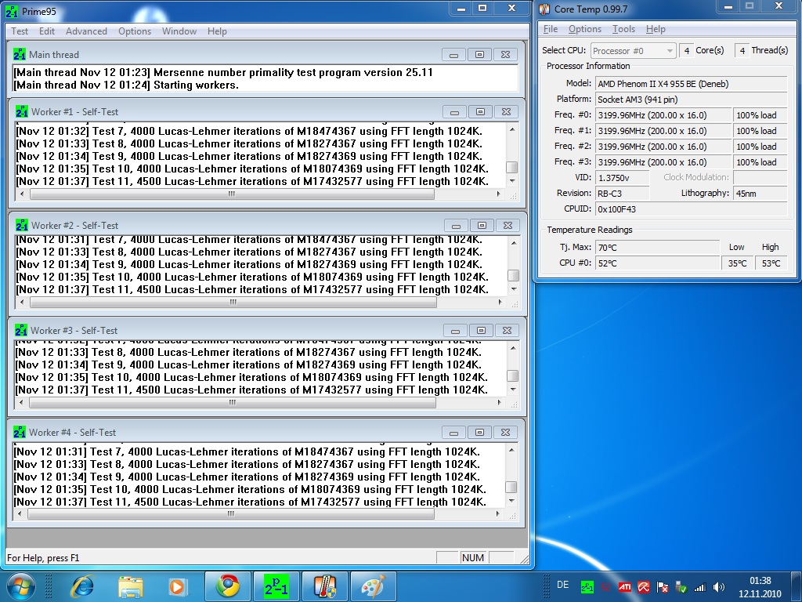
Task: Expand the Select CPU Processor #0 dropdown
Action: pyautogui.click(x=670, y=51)
